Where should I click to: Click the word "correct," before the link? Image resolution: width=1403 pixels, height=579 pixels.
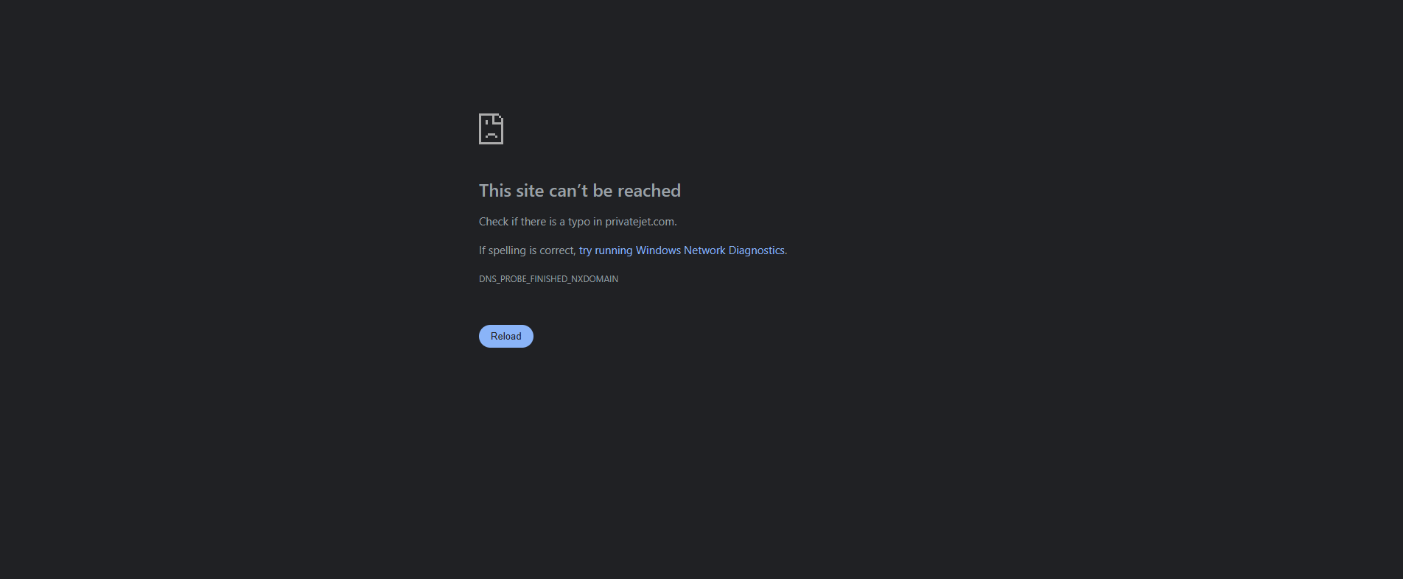[558, 250]
